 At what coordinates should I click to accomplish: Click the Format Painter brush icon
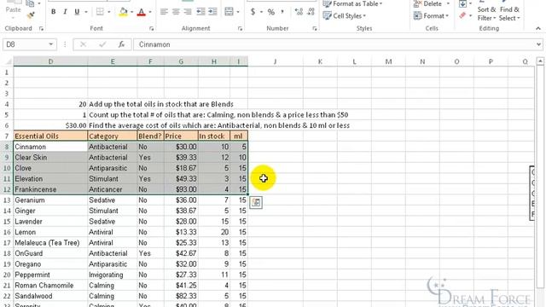(31, 15)
